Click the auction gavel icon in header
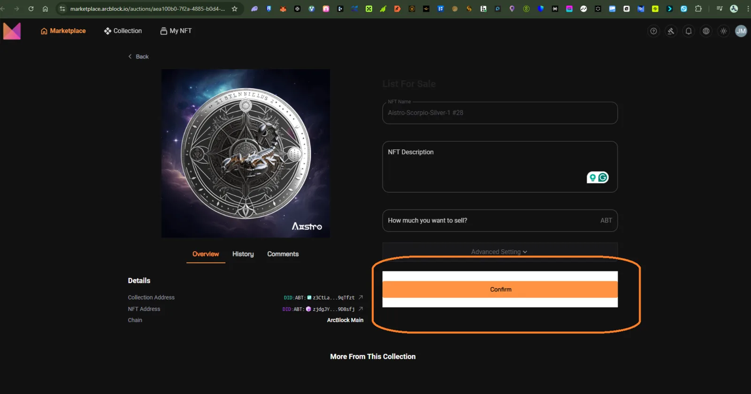The height and width of the screenshot is (394, 751). tap(671, 31)
